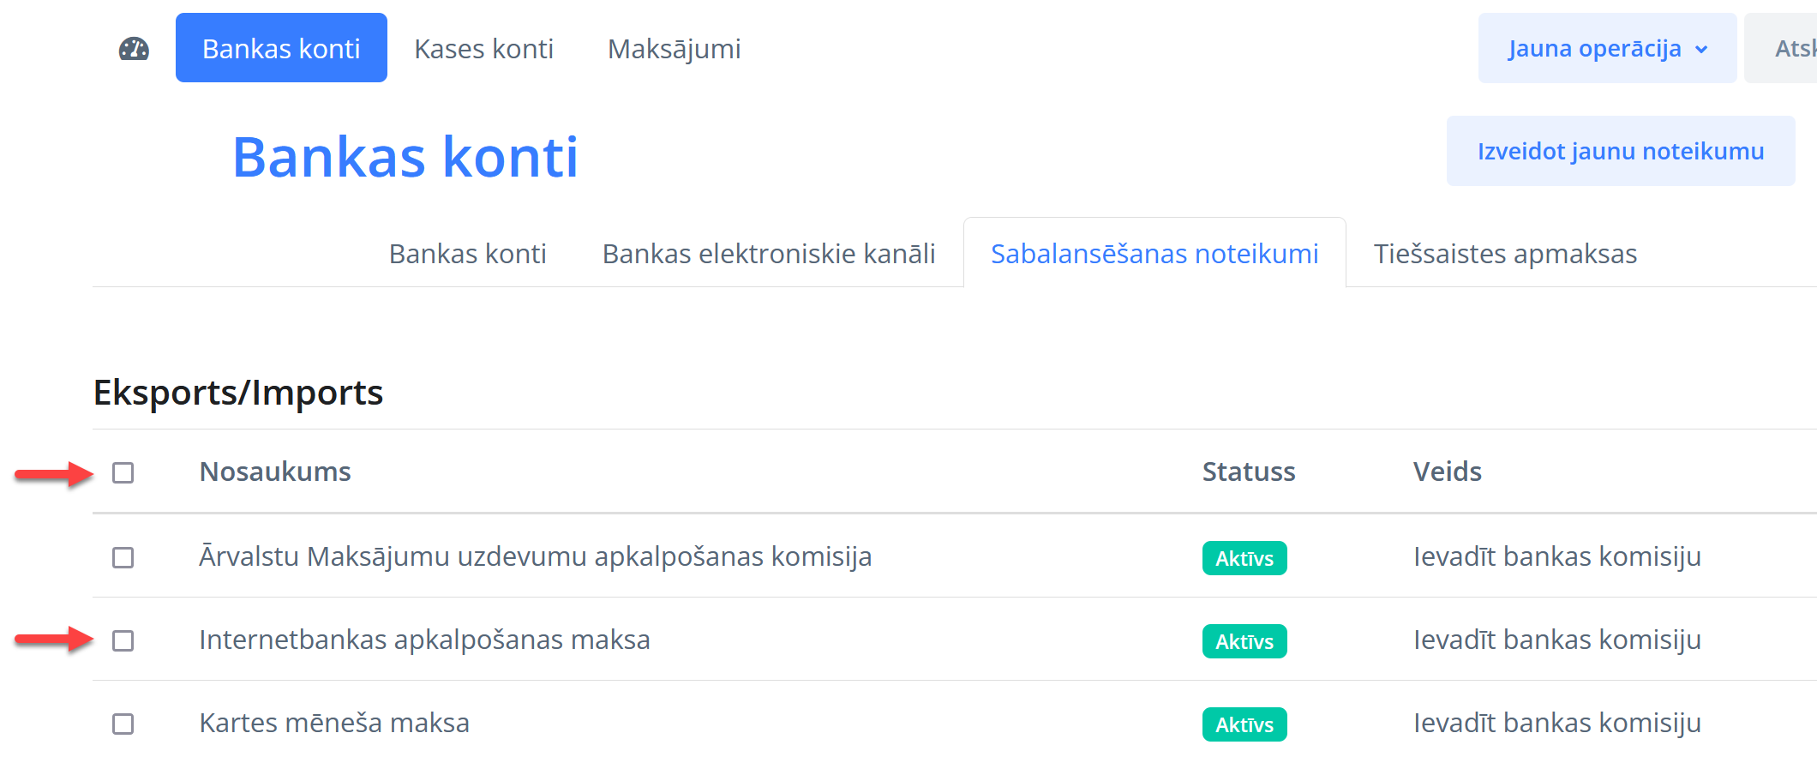
Task: Open Bankas elektroniskie kanāli tab
Action: pyautogui.click(x=768, y=254)
